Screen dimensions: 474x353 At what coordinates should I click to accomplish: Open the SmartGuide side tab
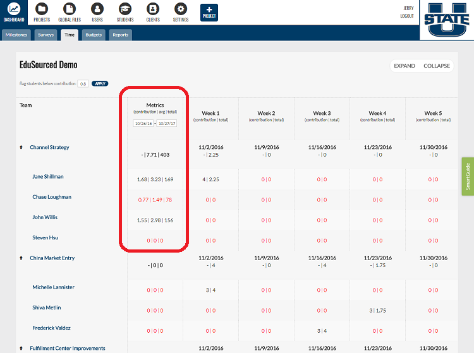tap(468, 176)
